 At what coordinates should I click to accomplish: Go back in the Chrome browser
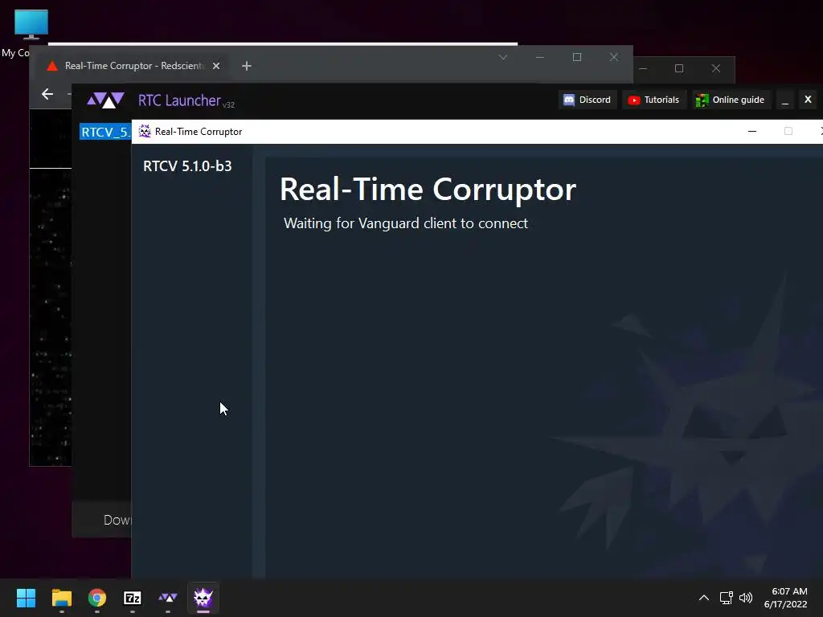pyautogui.click(x=47, y=94)
